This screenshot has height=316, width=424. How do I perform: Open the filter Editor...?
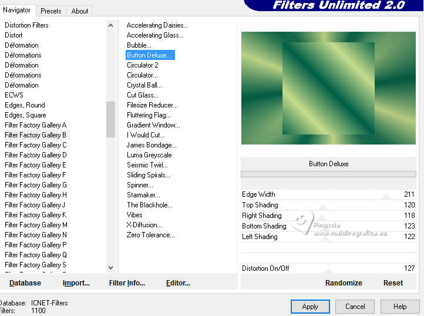click(x=178, y=283)
